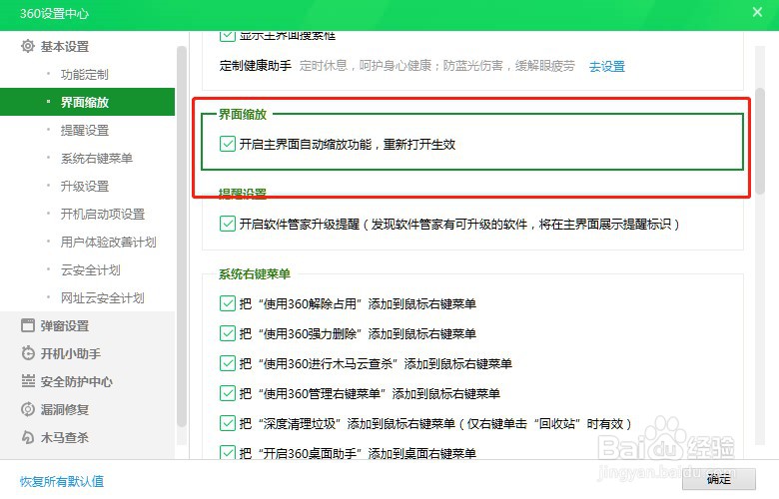
Task: Click the icon beside 漏洞修复
Action: [28, 409]
